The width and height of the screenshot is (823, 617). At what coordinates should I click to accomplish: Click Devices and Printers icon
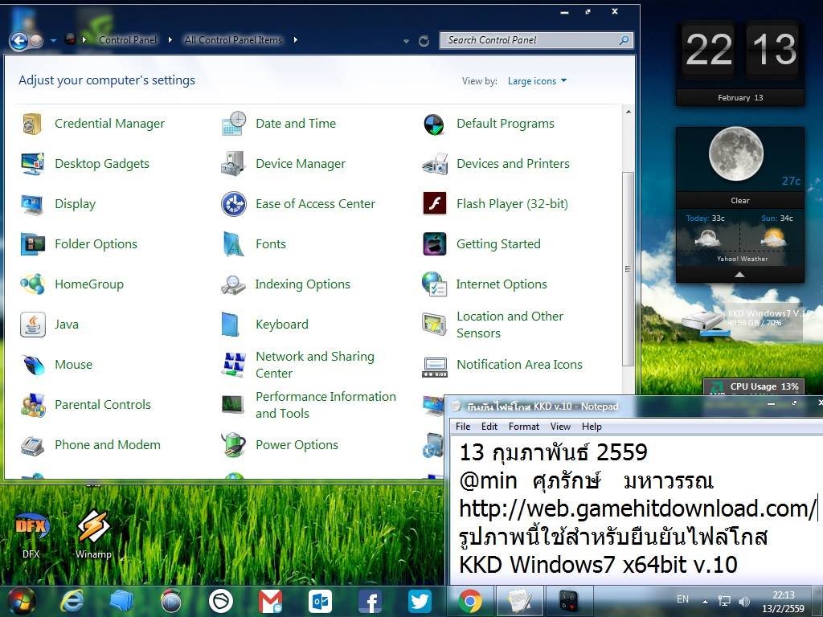click(435, 164)
